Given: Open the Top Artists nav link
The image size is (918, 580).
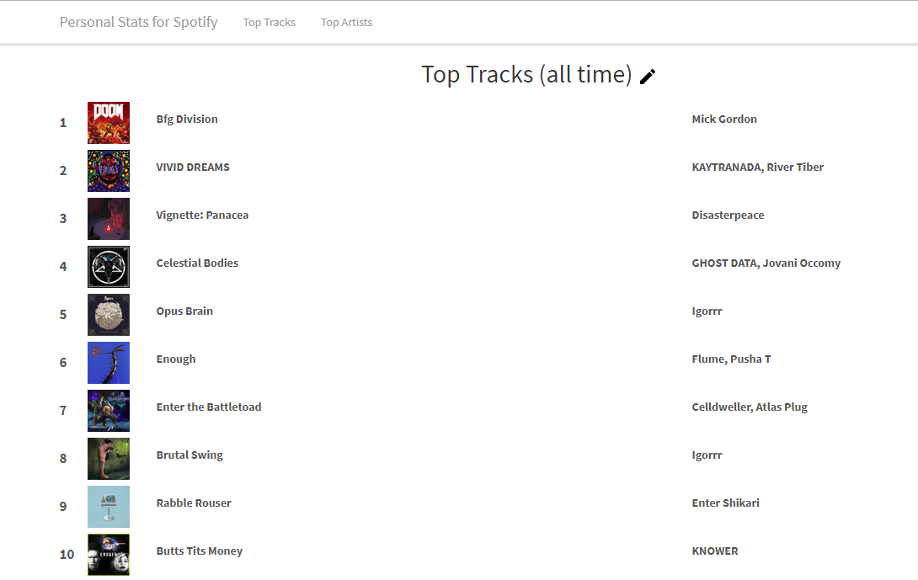Looking at the screenshot, I should point(347,22).
